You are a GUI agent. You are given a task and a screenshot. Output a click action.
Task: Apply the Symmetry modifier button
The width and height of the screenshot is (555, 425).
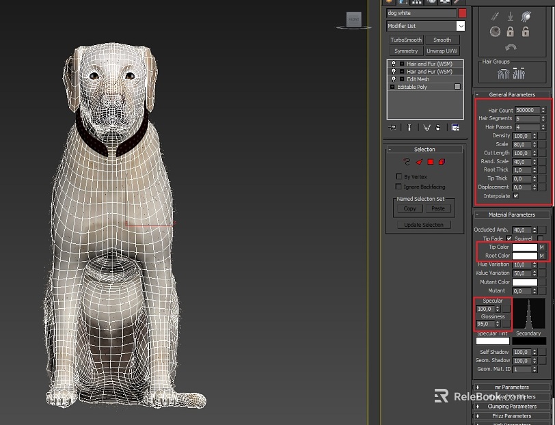(x=406, y=51)
